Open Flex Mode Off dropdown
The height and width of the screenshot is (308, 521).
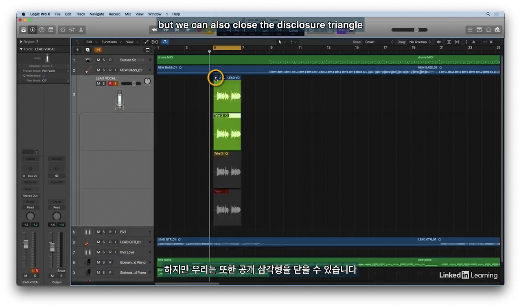click(x=55, y=81)
